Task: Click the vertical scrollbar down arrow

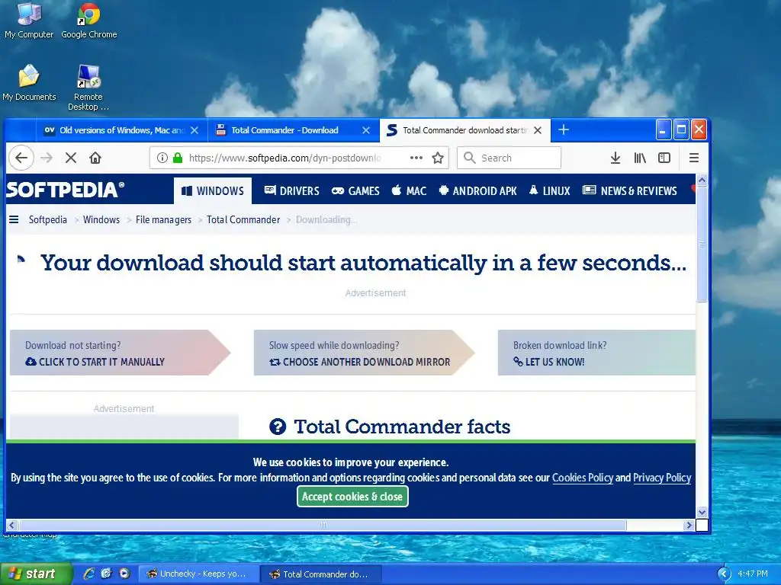Action: coord(702,512)
